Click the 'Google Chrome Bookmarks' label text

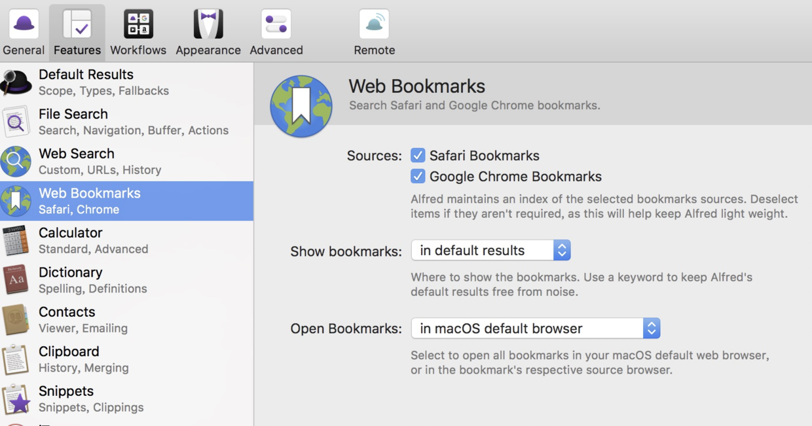[515, 177]
